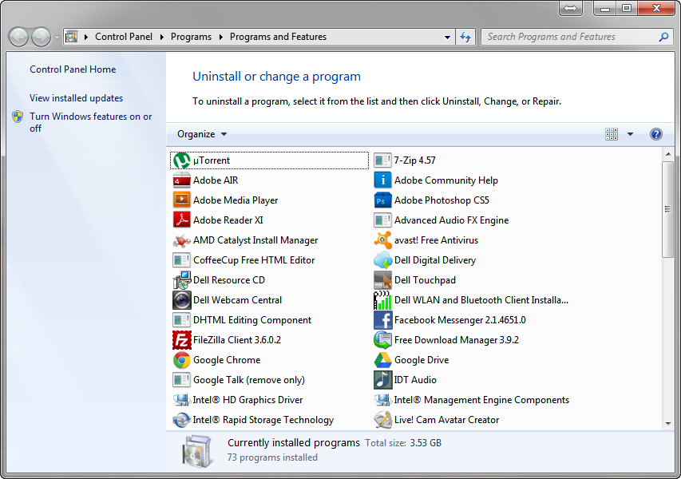681x479 pixels.
Task: Click the Programs and Features breadcrumb
Action: click(x=278, y=37)
